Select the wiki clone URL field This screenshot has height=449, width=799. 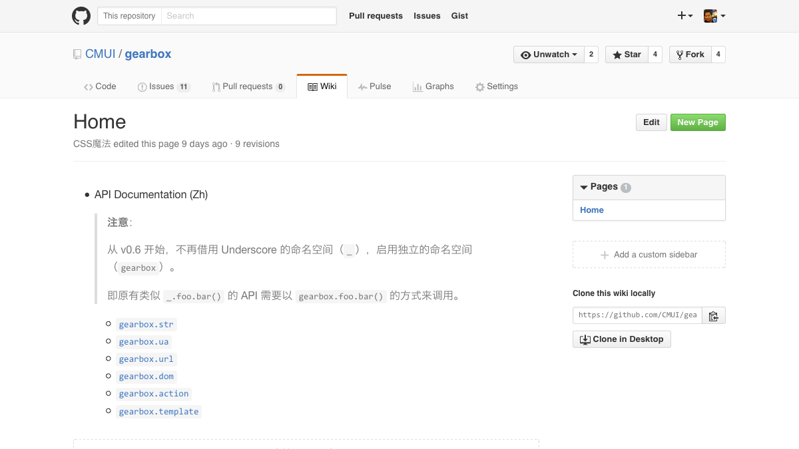point(637,315)
